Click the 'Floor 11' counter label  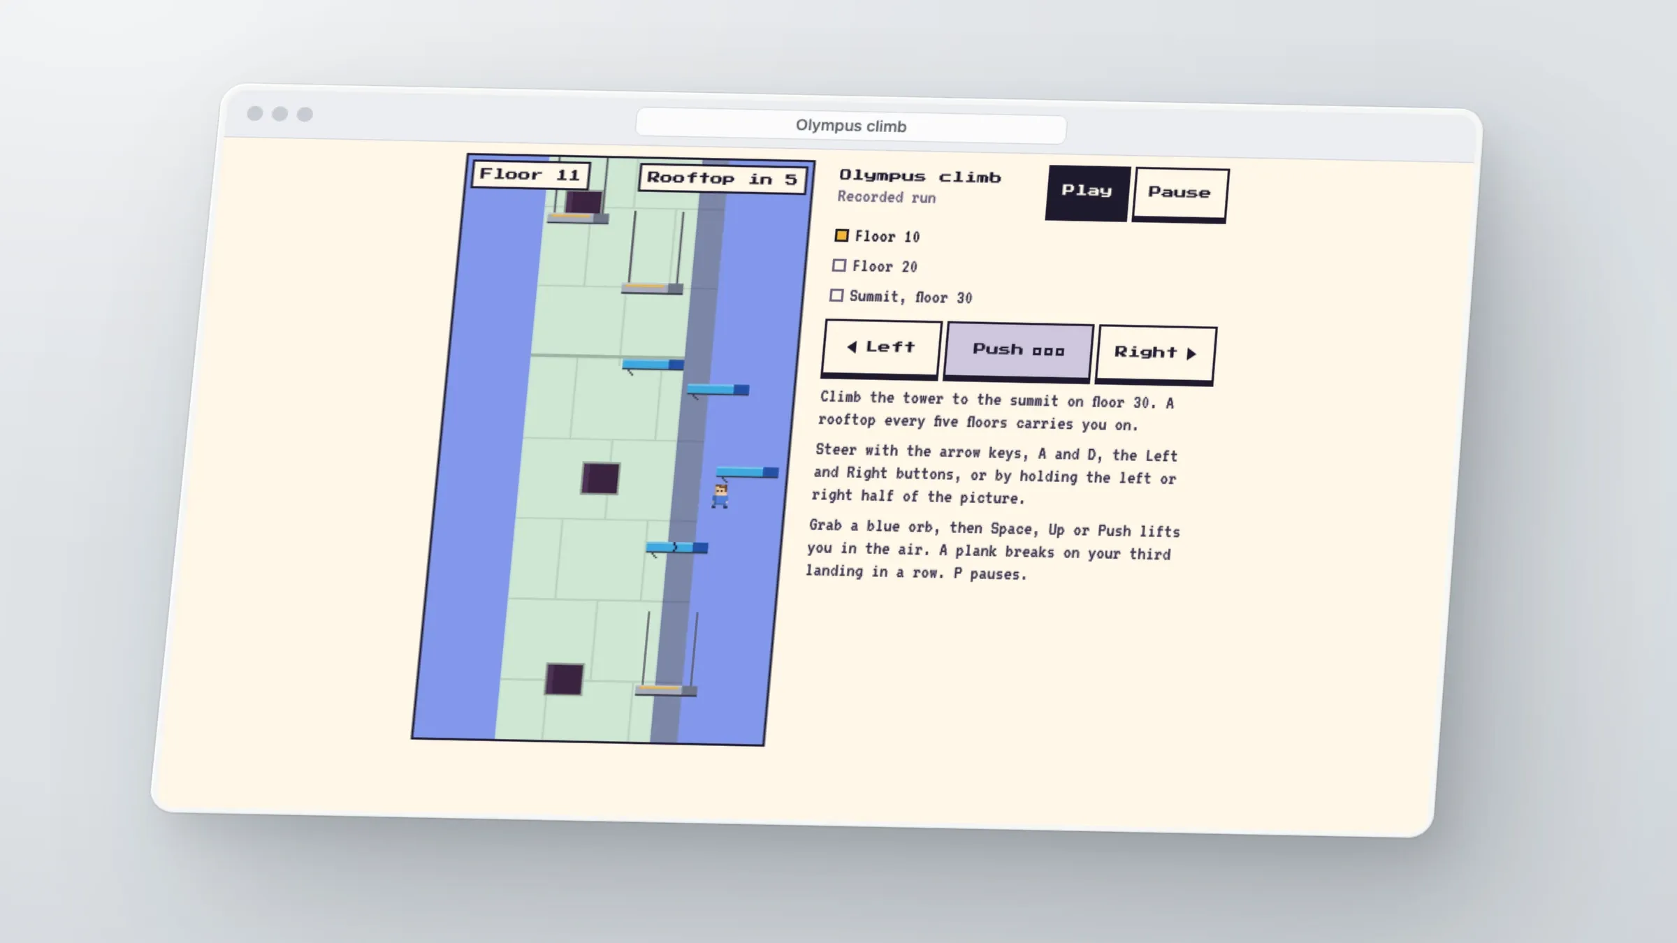pyautogui.click(x=530, y=175)
